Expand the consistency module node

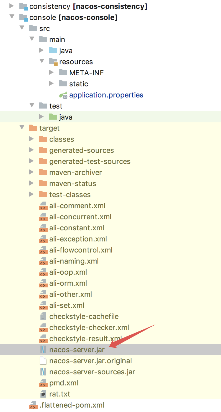coord(12,6)
